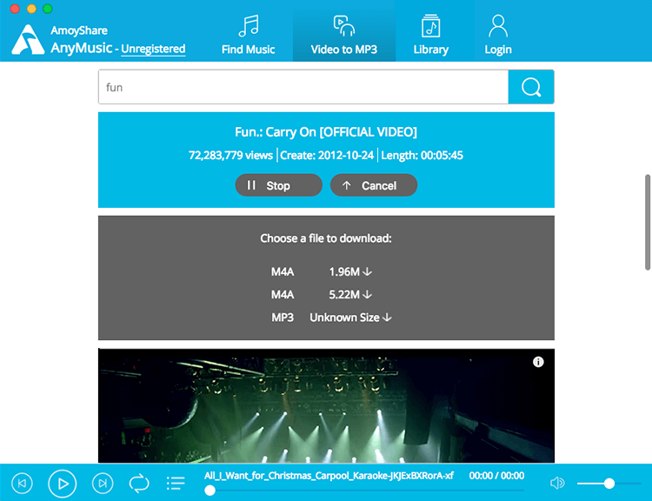The image size is (652, 501).
Task: Close the window with red button
Action: [x=15, y=9]
